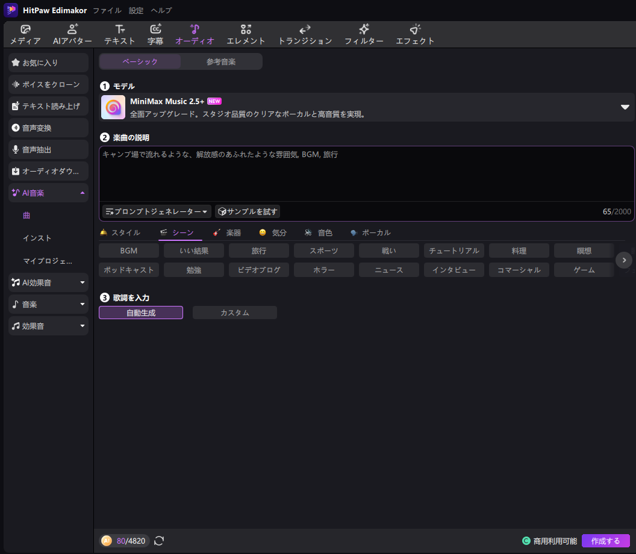636x554 pixels.
Task: Switch to the 参考音楽 tab
Action: (221, 61)
